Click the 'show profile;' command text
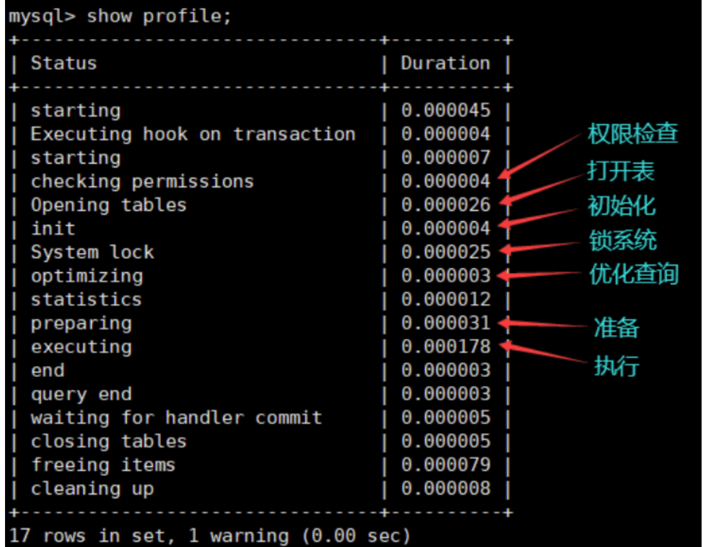Viewport: 706px width, 547px height. [159, 16]
